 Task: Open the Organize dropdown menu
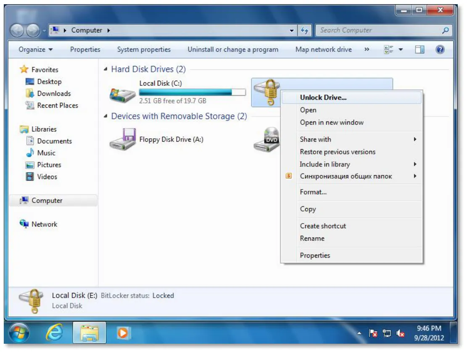(x=35, y=50)
